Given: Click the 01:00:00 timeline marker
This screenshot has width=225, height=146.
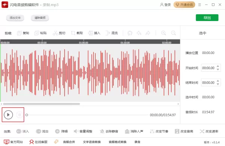Looking at the screenshot, I should tap(84, 43).
